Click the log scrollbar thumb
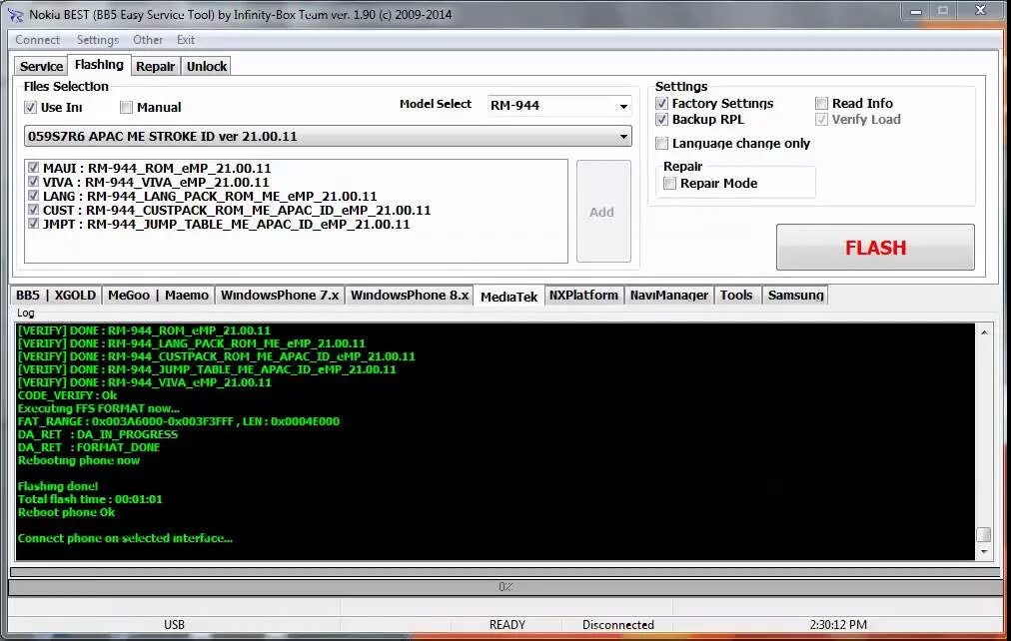The width and height of the screenshot is (1011, 641). click(x=984, y=535)
